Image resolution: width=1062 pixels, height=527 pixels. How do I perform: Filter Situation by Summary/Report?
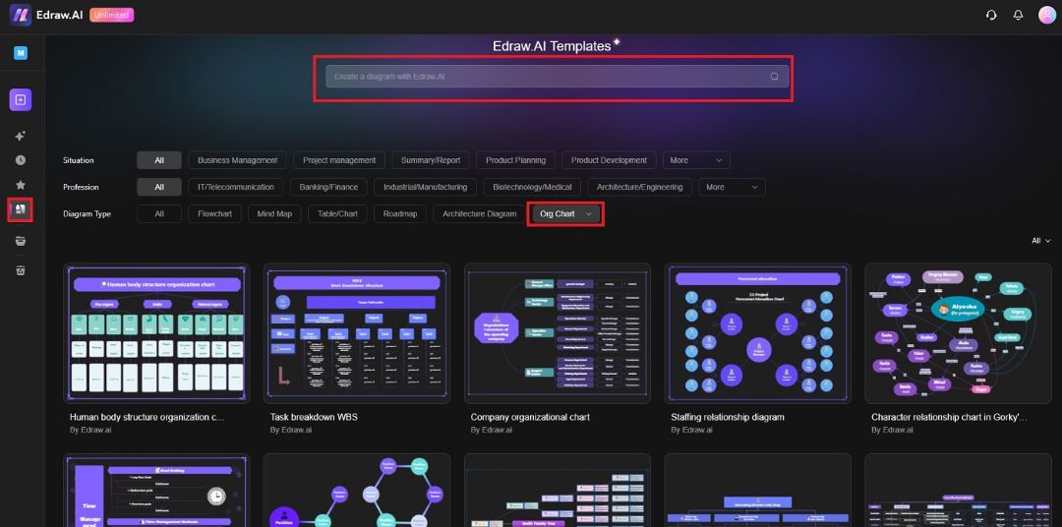pos(431,160)
